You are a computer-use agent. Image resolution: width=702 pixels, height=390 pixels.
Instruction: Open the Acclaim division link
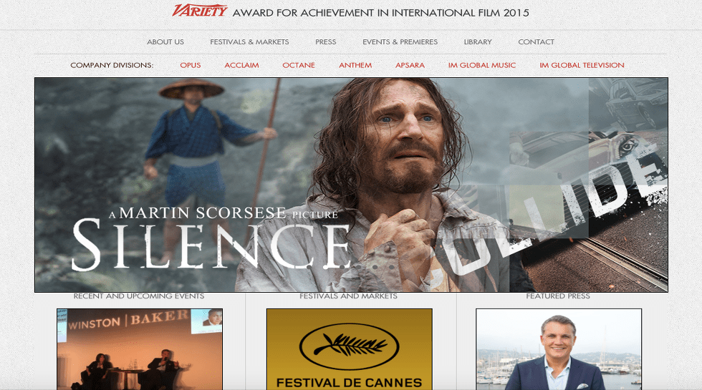click(241, 65)
